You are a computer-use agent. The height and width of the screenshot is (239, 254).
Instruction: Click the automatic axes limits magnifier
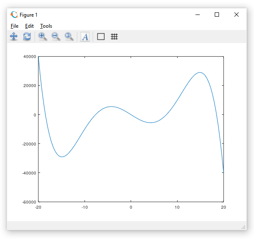69,37
